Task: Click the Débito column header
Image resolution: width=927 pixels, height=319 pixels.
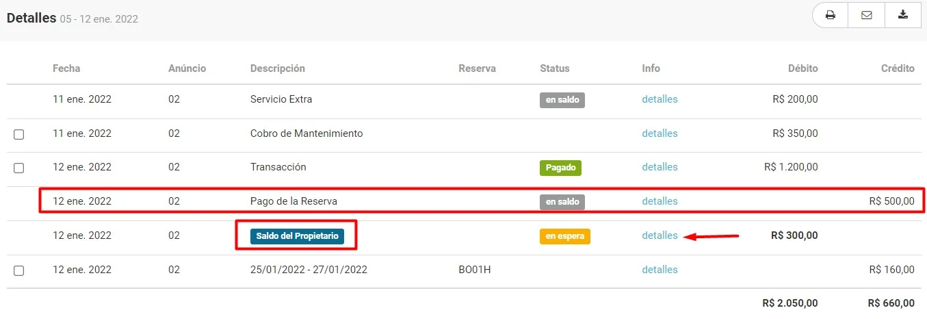Action: (x=803, y=68)
